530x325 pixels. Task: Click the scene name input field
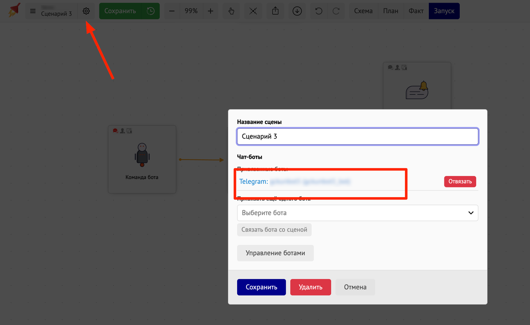(357, 136)
